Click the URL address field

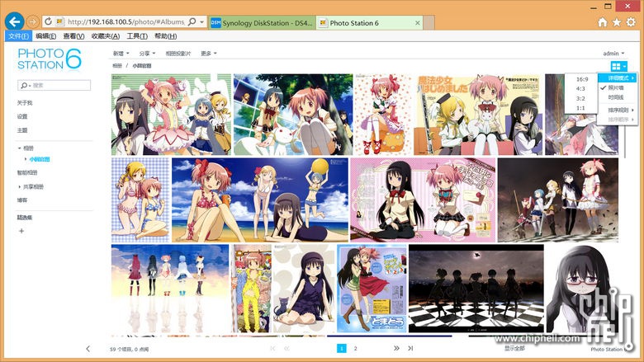point(125,21)
